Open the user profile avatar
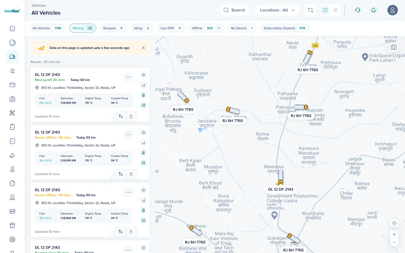405x253 pixels. click(x=393, y=10)
